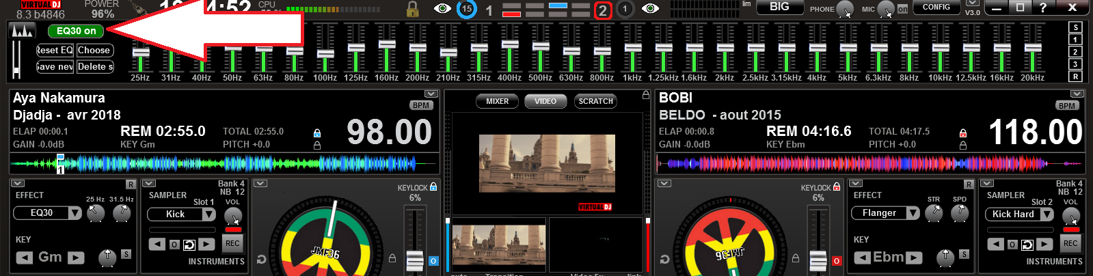
Task: Expand the chevron above Aya Nakamura deck BPM
Action: pos(431,94)
